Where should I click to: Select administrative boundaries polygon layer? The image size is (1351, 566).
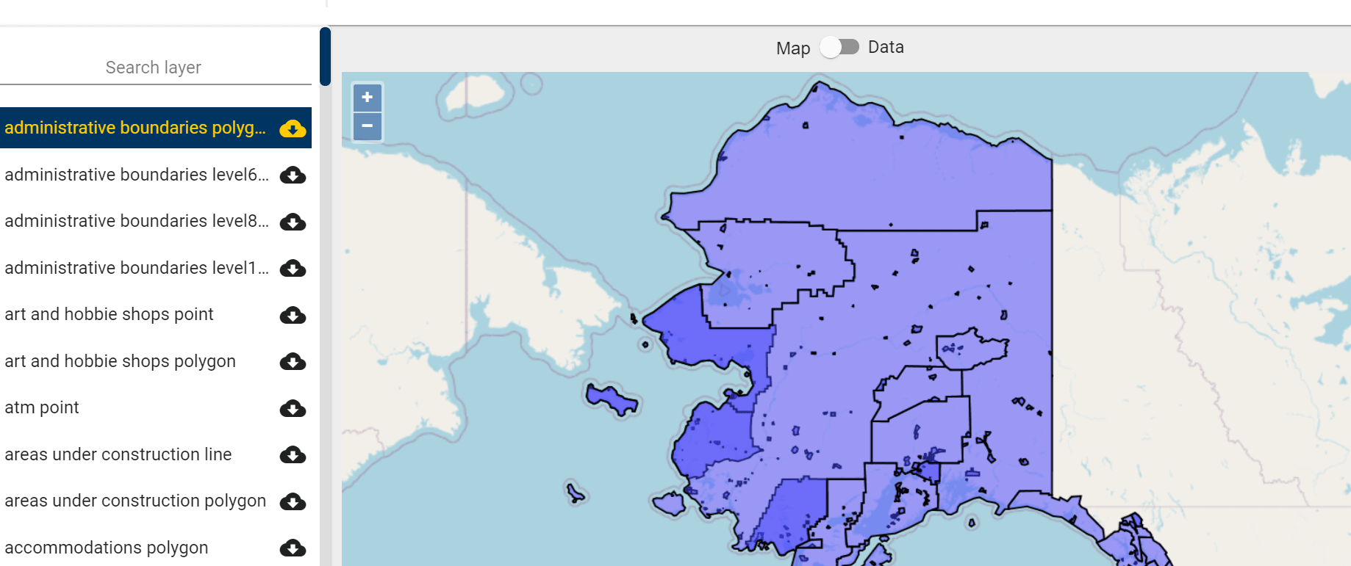(135, 128)
